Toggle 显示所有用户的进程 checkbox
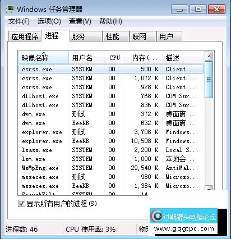 click(21, 203)
